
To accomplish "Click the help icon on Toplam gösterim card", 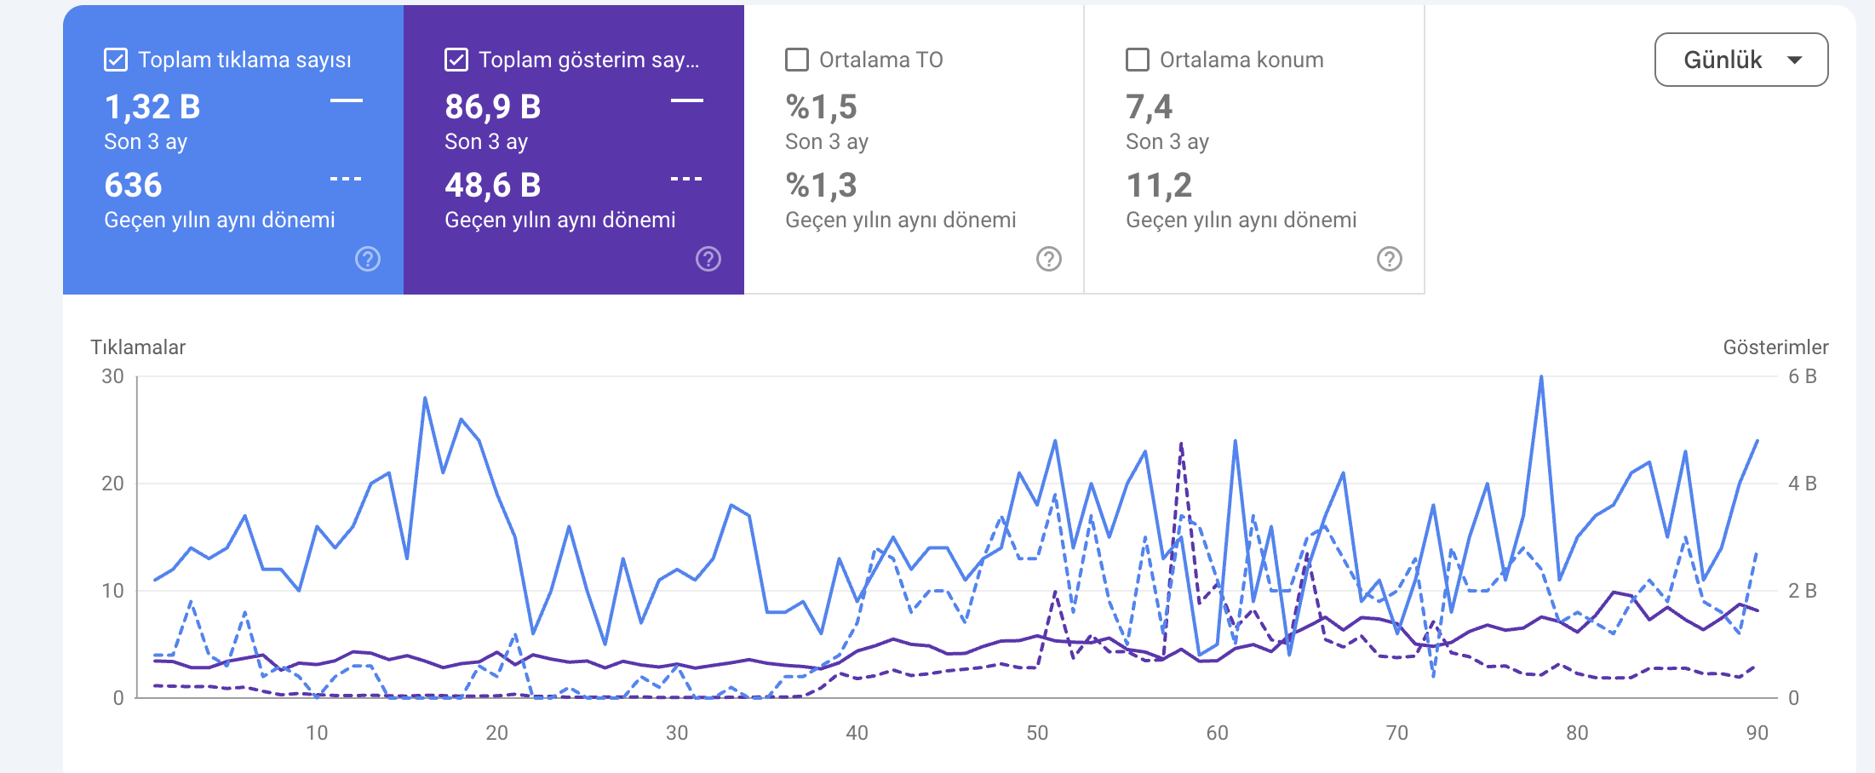I will (709, 258).
